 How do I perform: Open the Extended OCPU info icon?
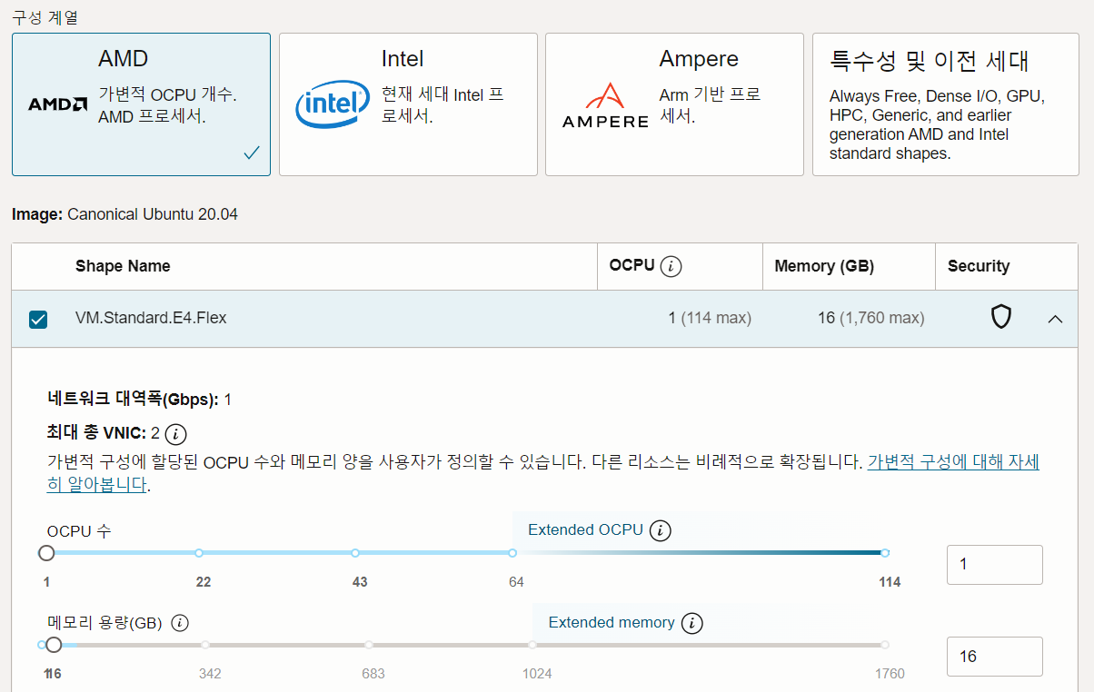pos(661,530)
